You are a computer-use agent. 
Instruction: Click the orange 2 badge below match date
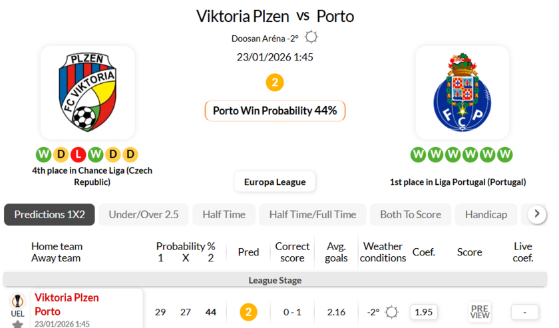pyautogui.click(x=275, y=82)
